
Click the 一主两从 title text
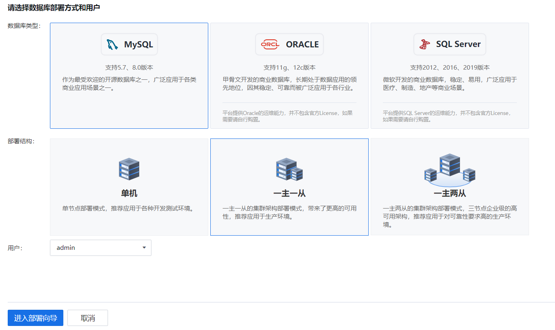pos(450,194)
